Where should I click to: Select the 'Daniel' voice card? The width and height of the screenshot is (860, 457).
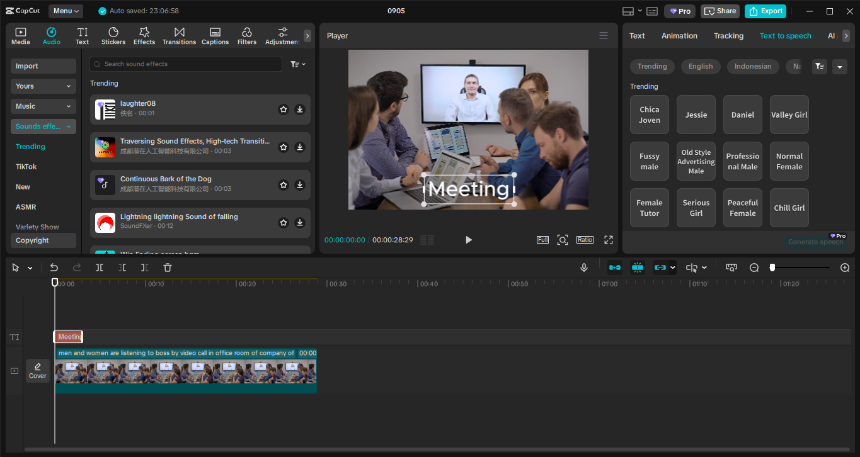[x=742, y=115]
